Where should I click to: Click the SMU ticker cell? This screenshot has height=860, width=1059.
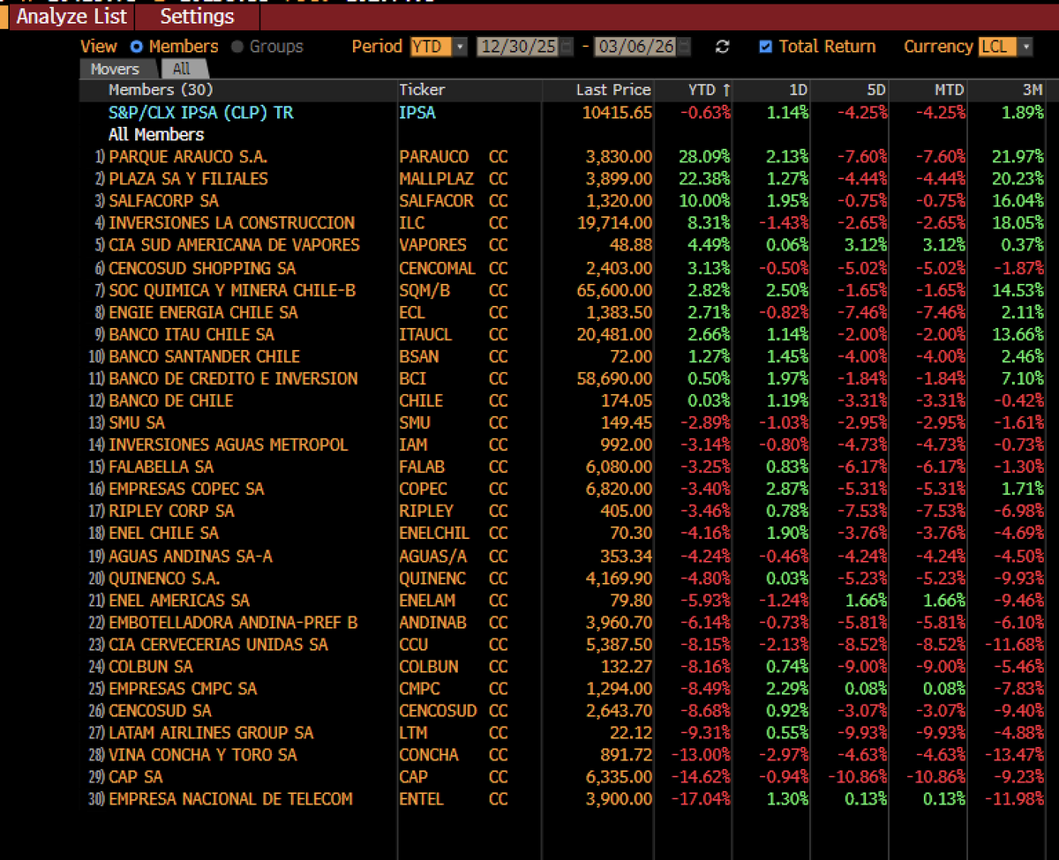(x=415, y=423)
